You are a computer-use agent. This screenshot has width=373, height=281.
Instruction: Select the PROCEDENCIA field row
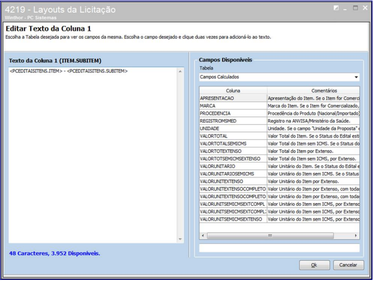coord(279,113)
